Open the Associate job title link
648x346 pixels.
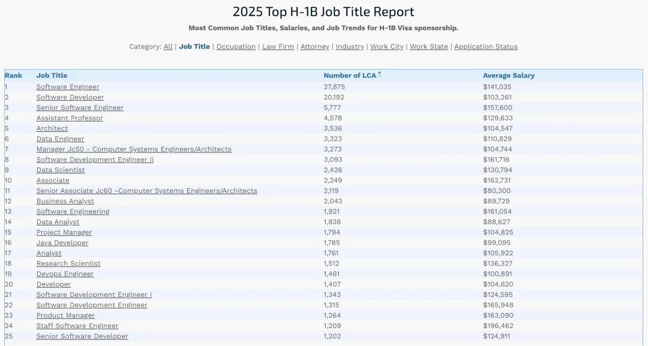click(x=53, y=180)
